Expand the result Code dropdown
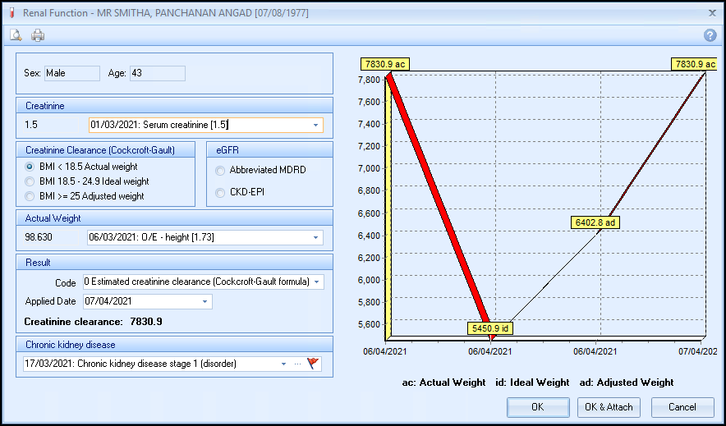Viewport: 726px width, 426px height. (x=317, y=282)
